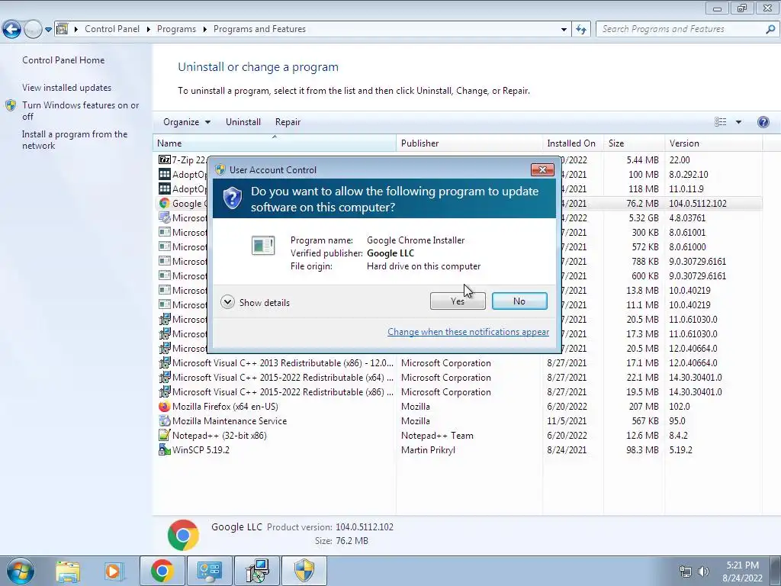Open Google Chrome from taskbar
The height and width of the screenshot is (586, 781).
click(162, 571)
